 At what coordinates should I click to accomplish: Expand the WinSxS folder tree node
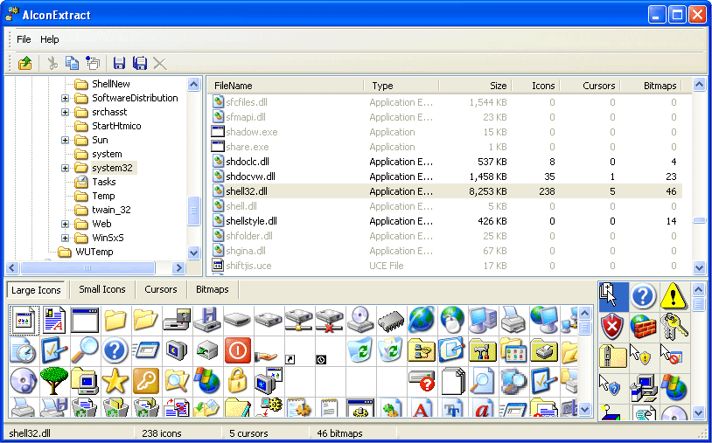tap(66, 238)
